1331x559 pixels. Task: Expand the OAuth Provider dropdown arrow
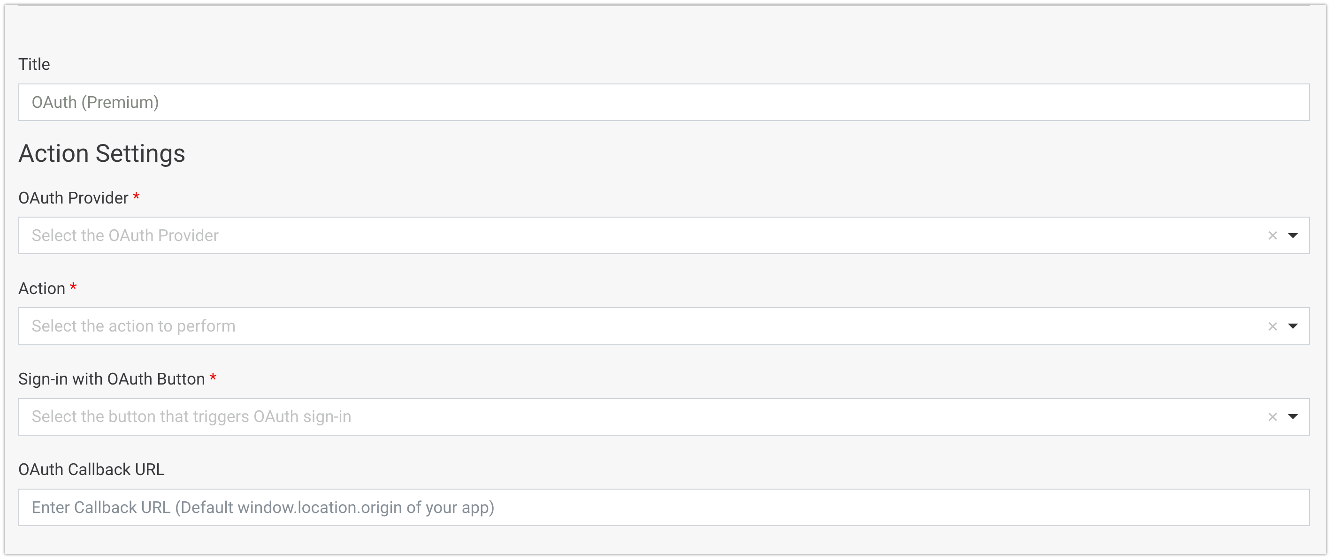coord(1293,235)
